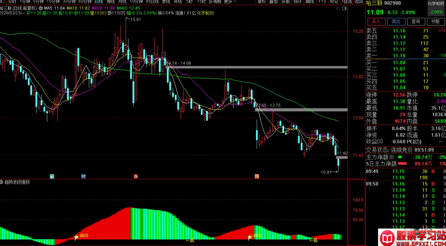
Task: Switch to 年线 yearly period tab
Action: point(178,2)
